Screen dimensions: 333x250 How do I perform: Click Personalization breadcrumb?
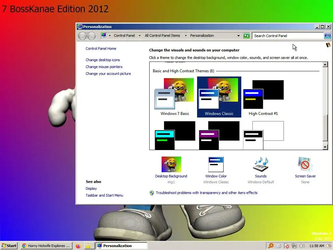202,35
